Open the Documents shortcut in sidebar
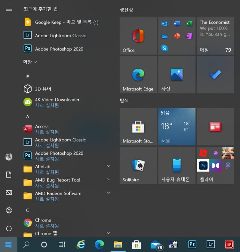 (9, 175)
